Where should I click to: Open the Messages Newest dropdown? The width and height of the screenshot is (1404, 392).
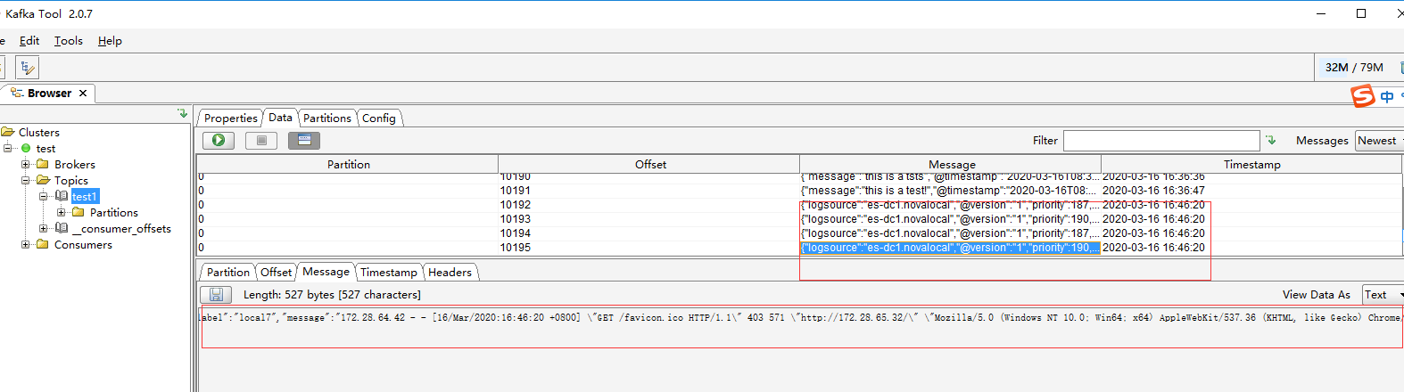1379,141
